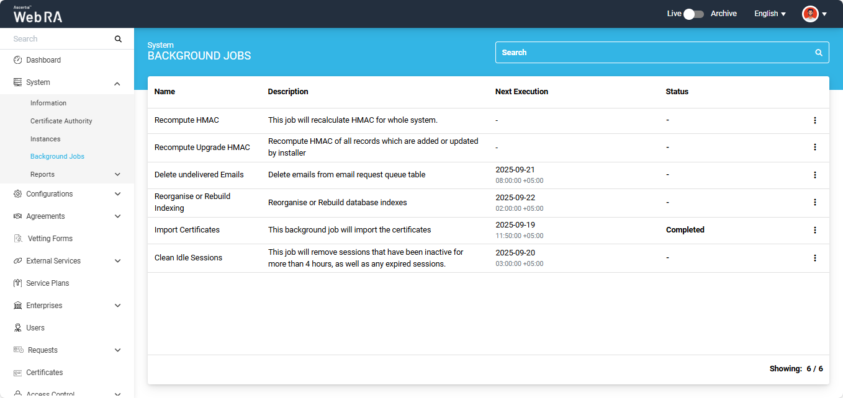This screenshot has width=843, height=398.
Task: Toggle the Live/Archive switch
Action: 693,14
